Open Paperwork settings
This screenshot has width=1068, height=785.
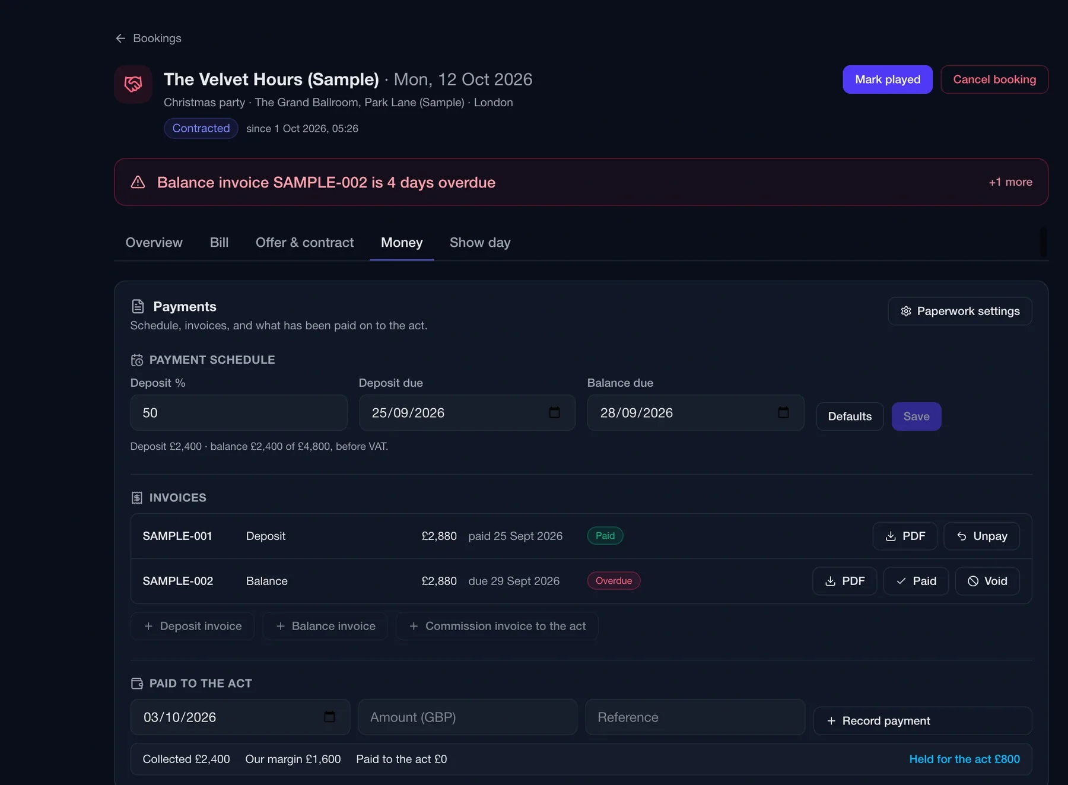tap(959, 311)
